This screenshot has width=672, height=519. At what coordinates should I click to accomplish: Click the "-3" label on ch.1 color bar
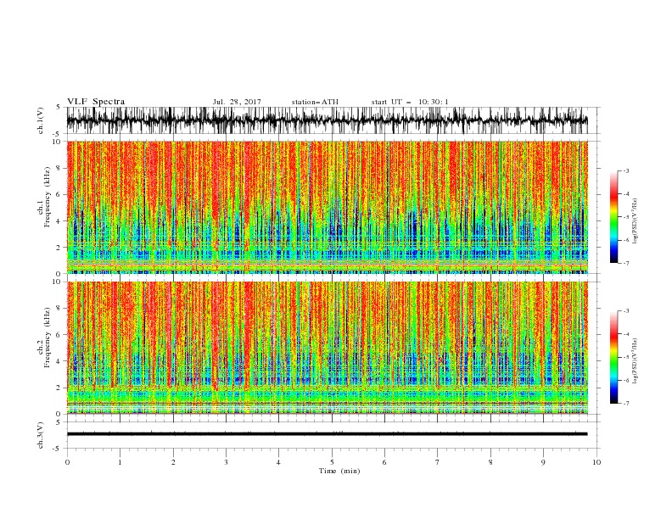(626, 170)
